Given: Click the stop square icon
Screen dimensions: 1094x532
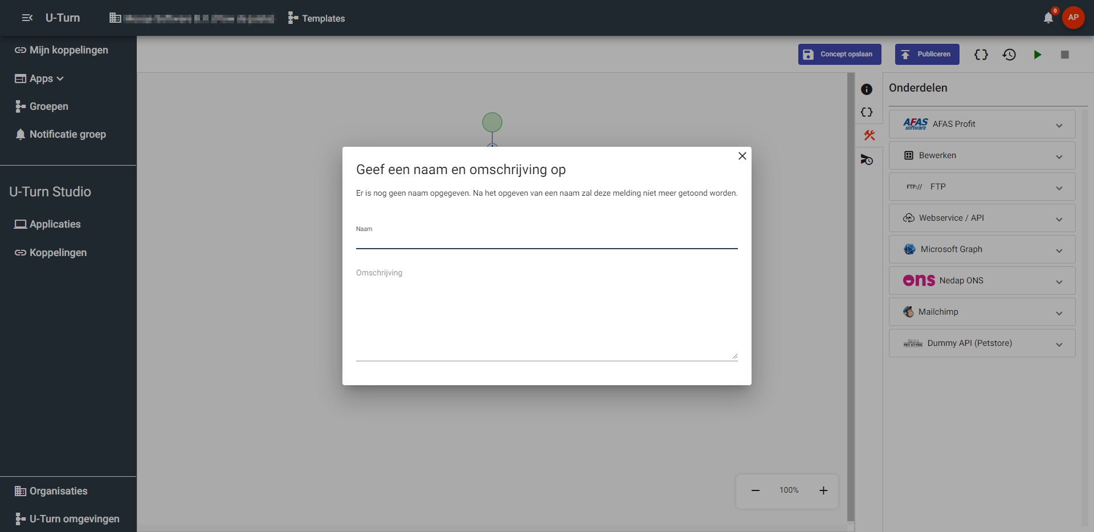Looking at the screenshot, I should pos(1064,55).
